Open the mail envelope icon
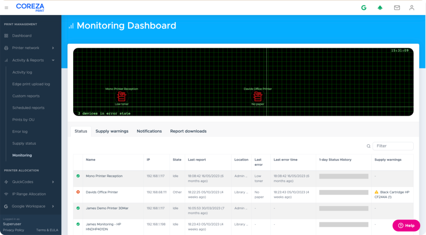Screen dimensions: 426x235 coord(397,7)
